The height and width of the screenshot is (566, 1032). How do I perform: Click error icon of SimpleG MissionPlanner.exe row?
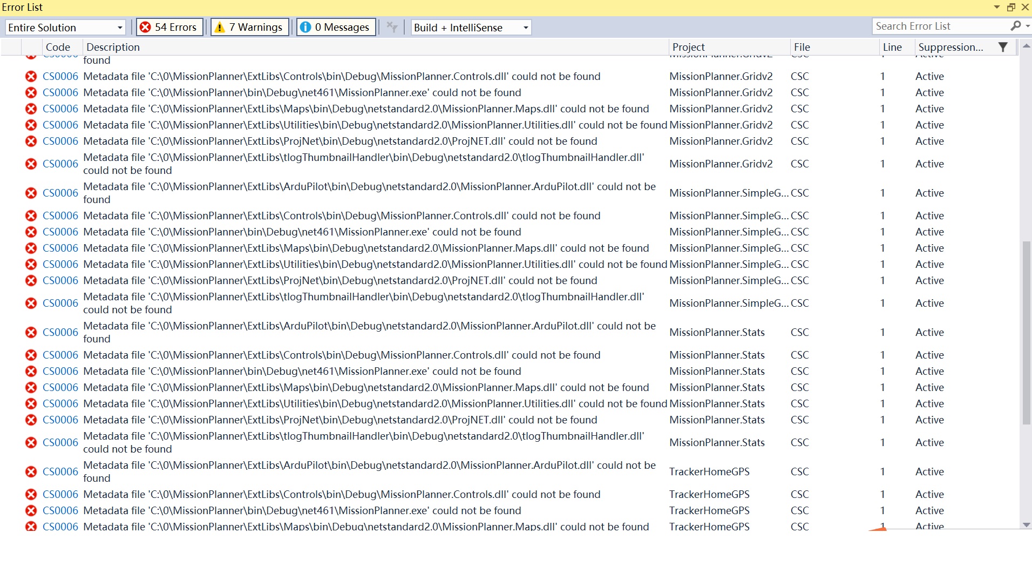pyautogui.click(x=31, y=232)
